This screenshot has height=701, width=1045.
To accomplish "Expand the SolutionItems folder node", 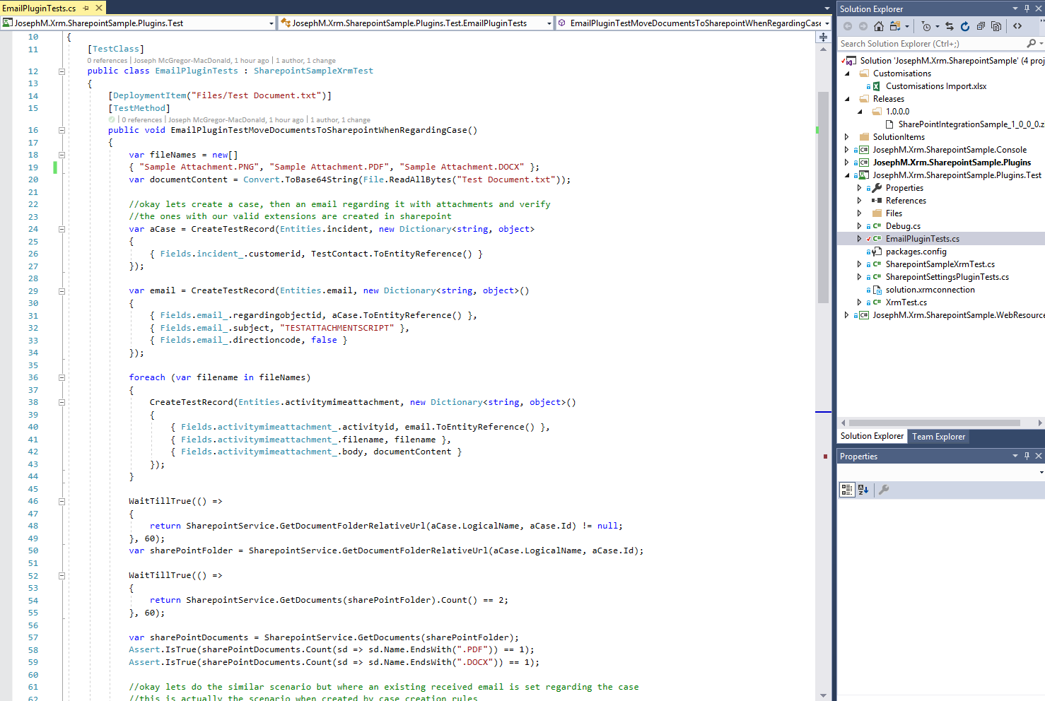I will click(847, 137).
